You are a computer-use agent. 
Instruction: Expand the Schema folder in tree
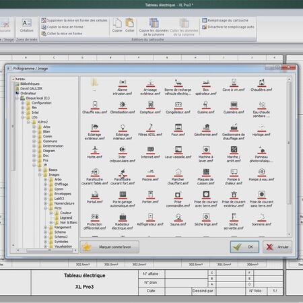(x=46, y=232)
